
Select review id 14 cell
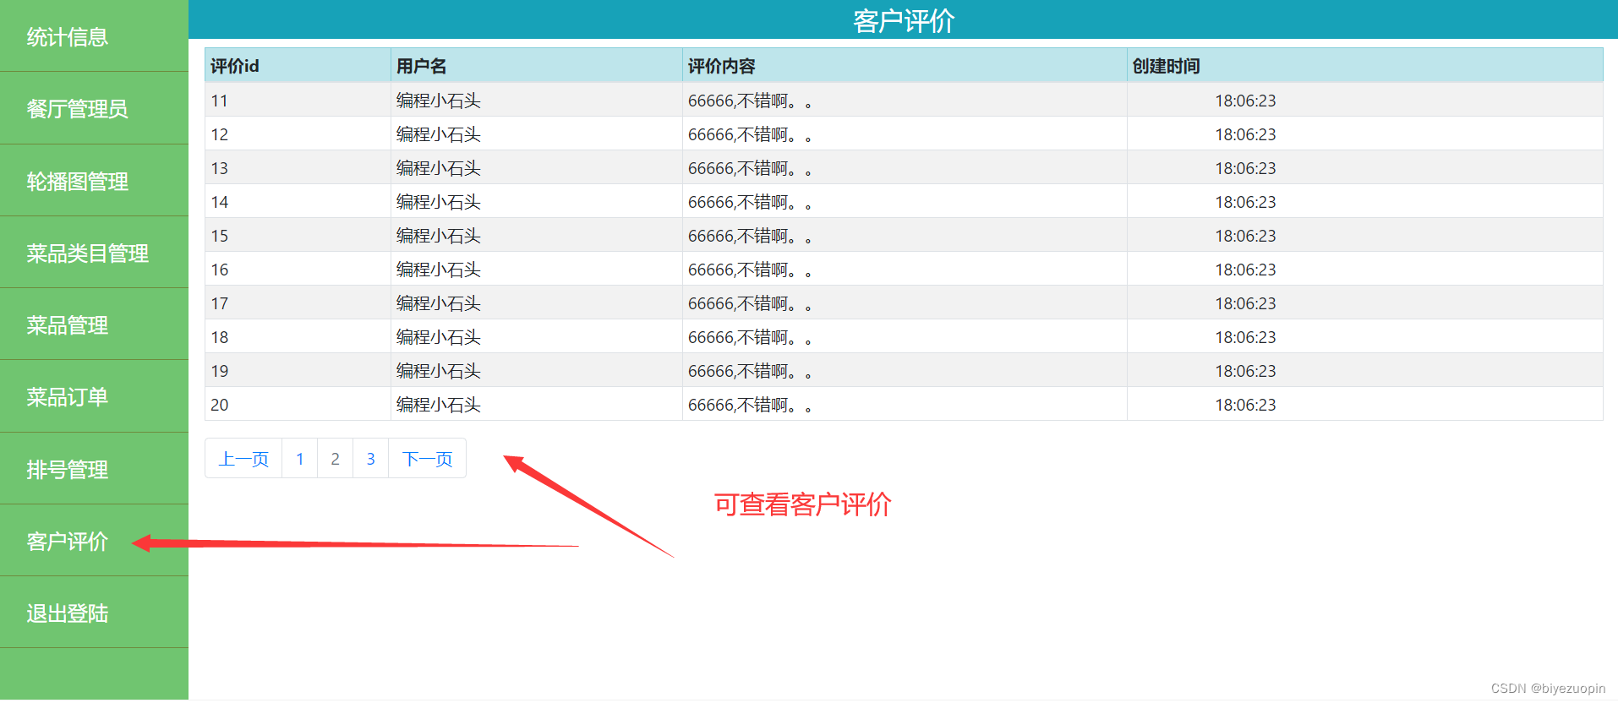(298, 201)
